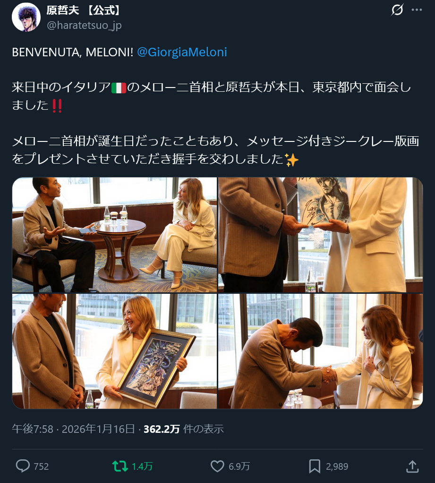This screenshot has height=483, width=435.
Task: Click the display name 原哲夫【公式】
Action: point(84,10)
